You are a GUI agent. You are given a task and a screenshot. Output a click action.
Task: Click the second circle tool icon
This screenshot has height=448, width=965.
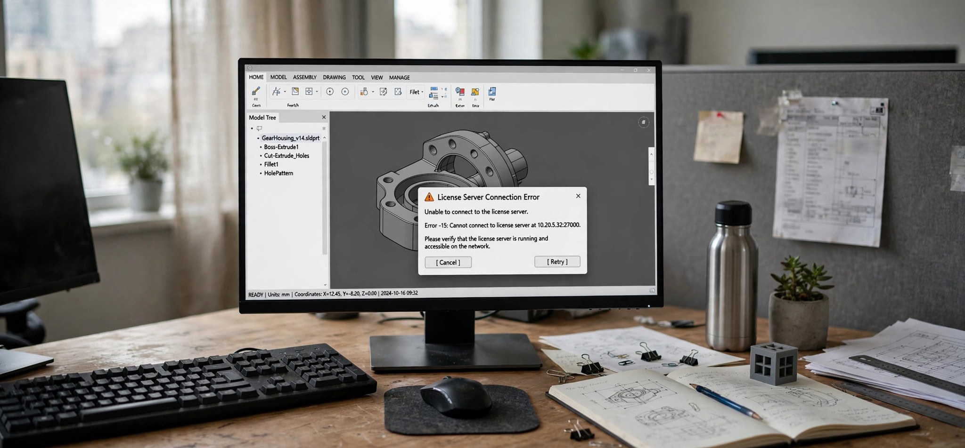345,92
